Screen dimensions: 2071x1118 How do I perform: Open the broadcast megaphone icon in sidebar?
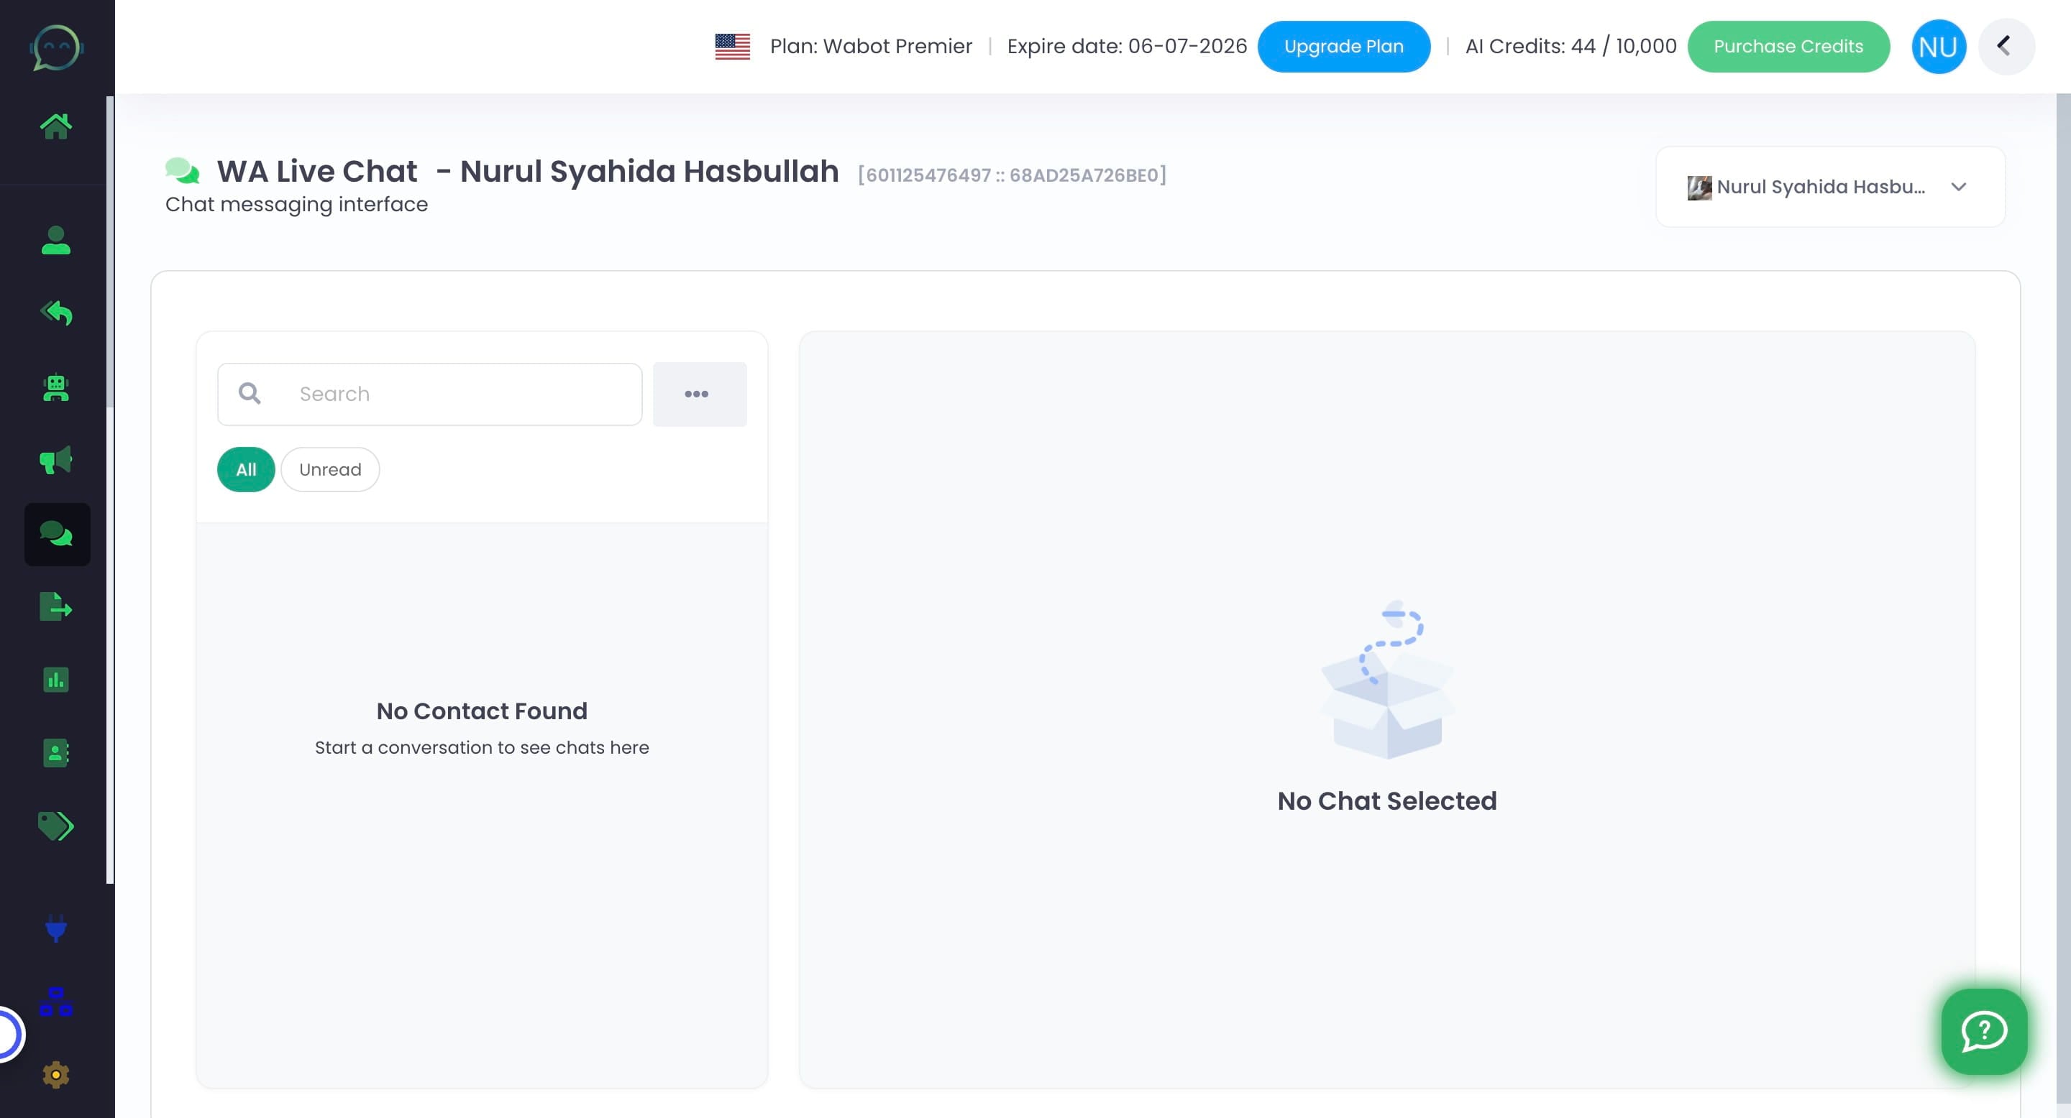[x=55, y=461]
